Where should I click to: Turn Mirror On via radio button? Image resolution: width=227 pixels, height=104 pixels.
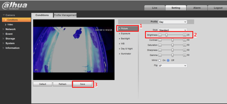(x=160, y=60)
